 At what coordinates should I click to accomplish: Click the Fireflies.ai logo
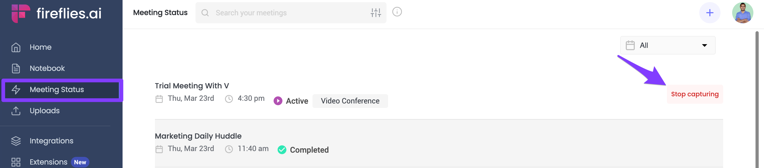click(56, 13)
